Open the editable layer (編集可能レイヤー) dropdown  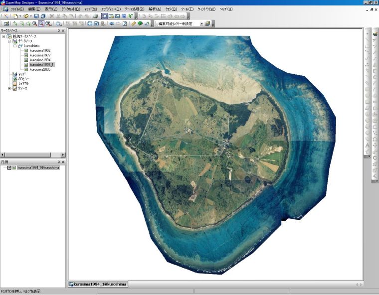coord(201,23)
